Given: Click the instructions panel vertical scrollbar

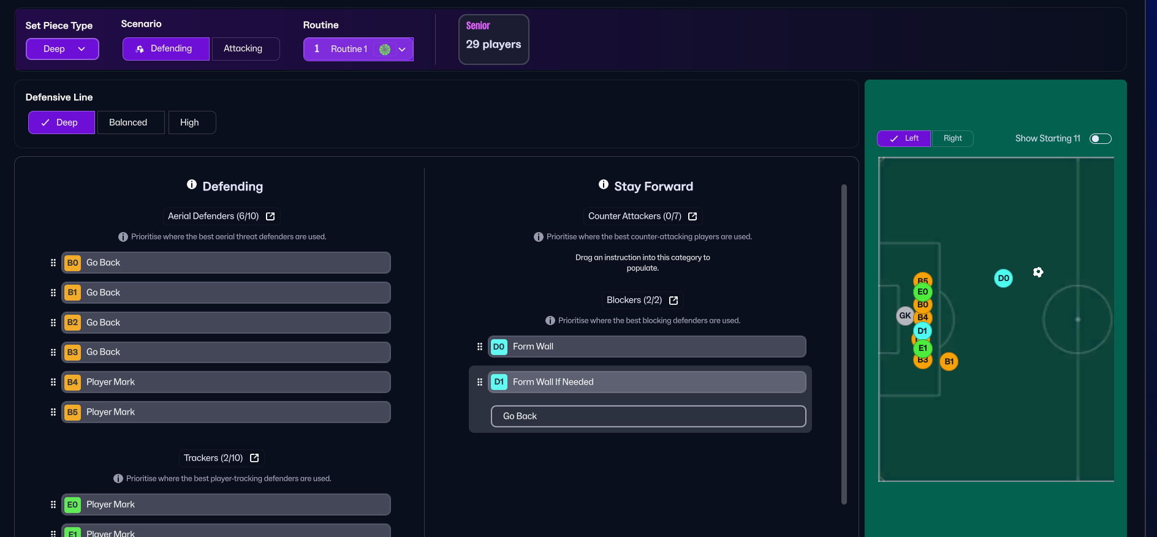Looking at the screenshot, I should [844, 343].
